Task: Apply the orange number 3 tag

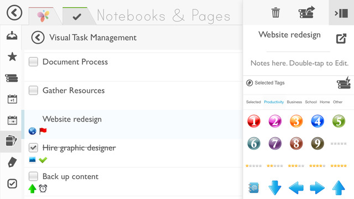Action: tap(296, 121)
